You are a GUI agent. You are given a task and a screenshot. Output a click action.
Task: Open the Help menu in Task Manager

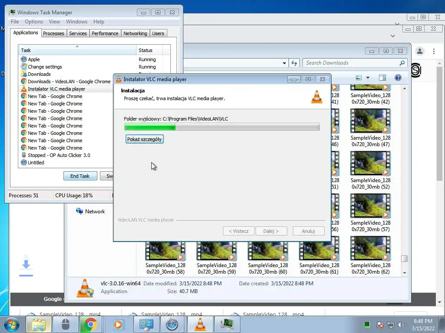[99, 22]
